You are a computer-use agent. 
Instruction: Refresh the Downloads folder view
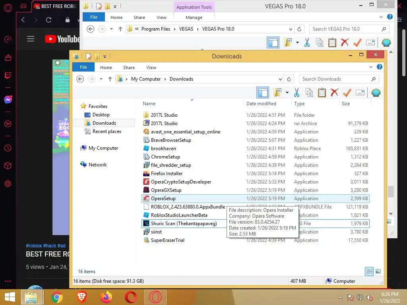(289, 79)
